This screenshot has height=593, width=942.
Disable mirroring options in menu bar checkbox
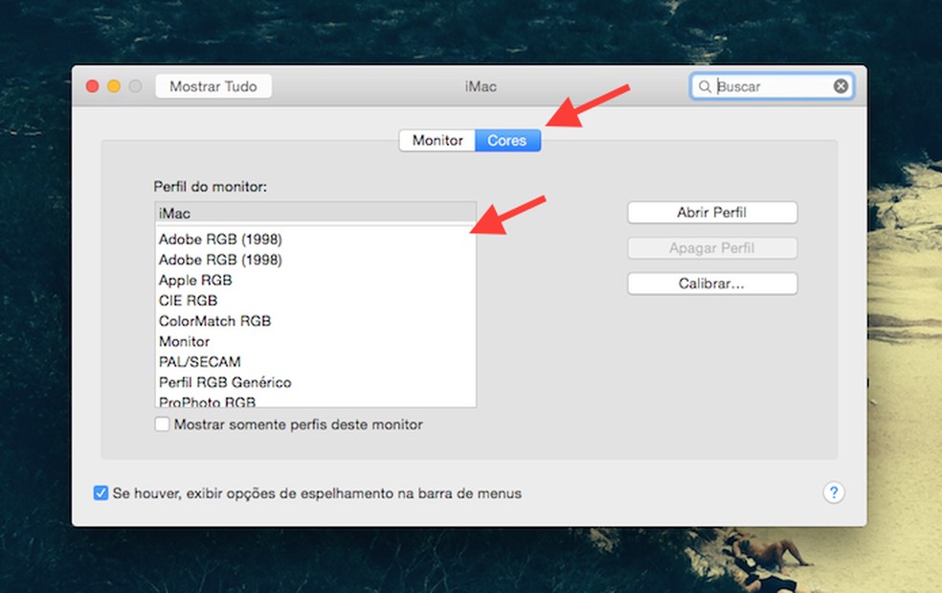(x=99, y=492)
